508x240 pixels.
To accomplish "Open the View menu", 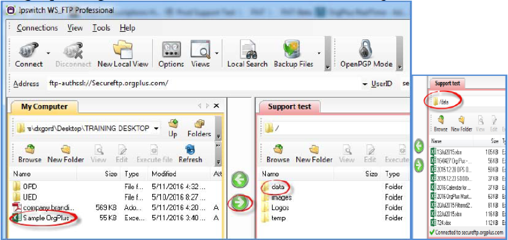I will [75, 28].
